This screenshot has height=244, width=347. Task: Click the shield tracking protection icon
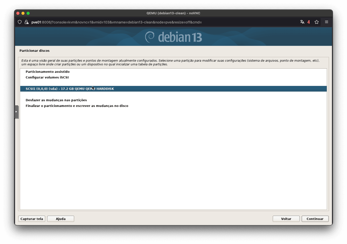(x=20, y=22)
